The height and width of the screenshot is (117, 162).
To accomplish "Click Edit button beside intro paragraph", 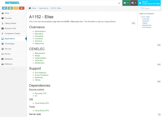I will [133, 23].
